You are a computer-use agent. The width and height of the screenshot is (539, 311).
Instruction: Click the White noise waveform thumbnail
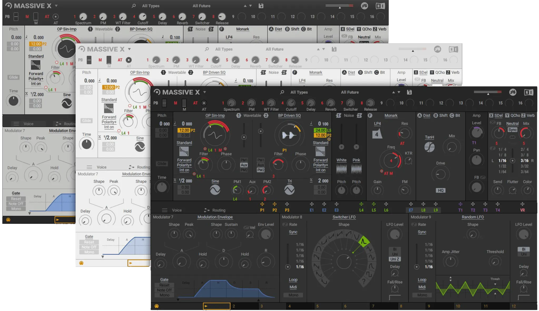point(341,169)
